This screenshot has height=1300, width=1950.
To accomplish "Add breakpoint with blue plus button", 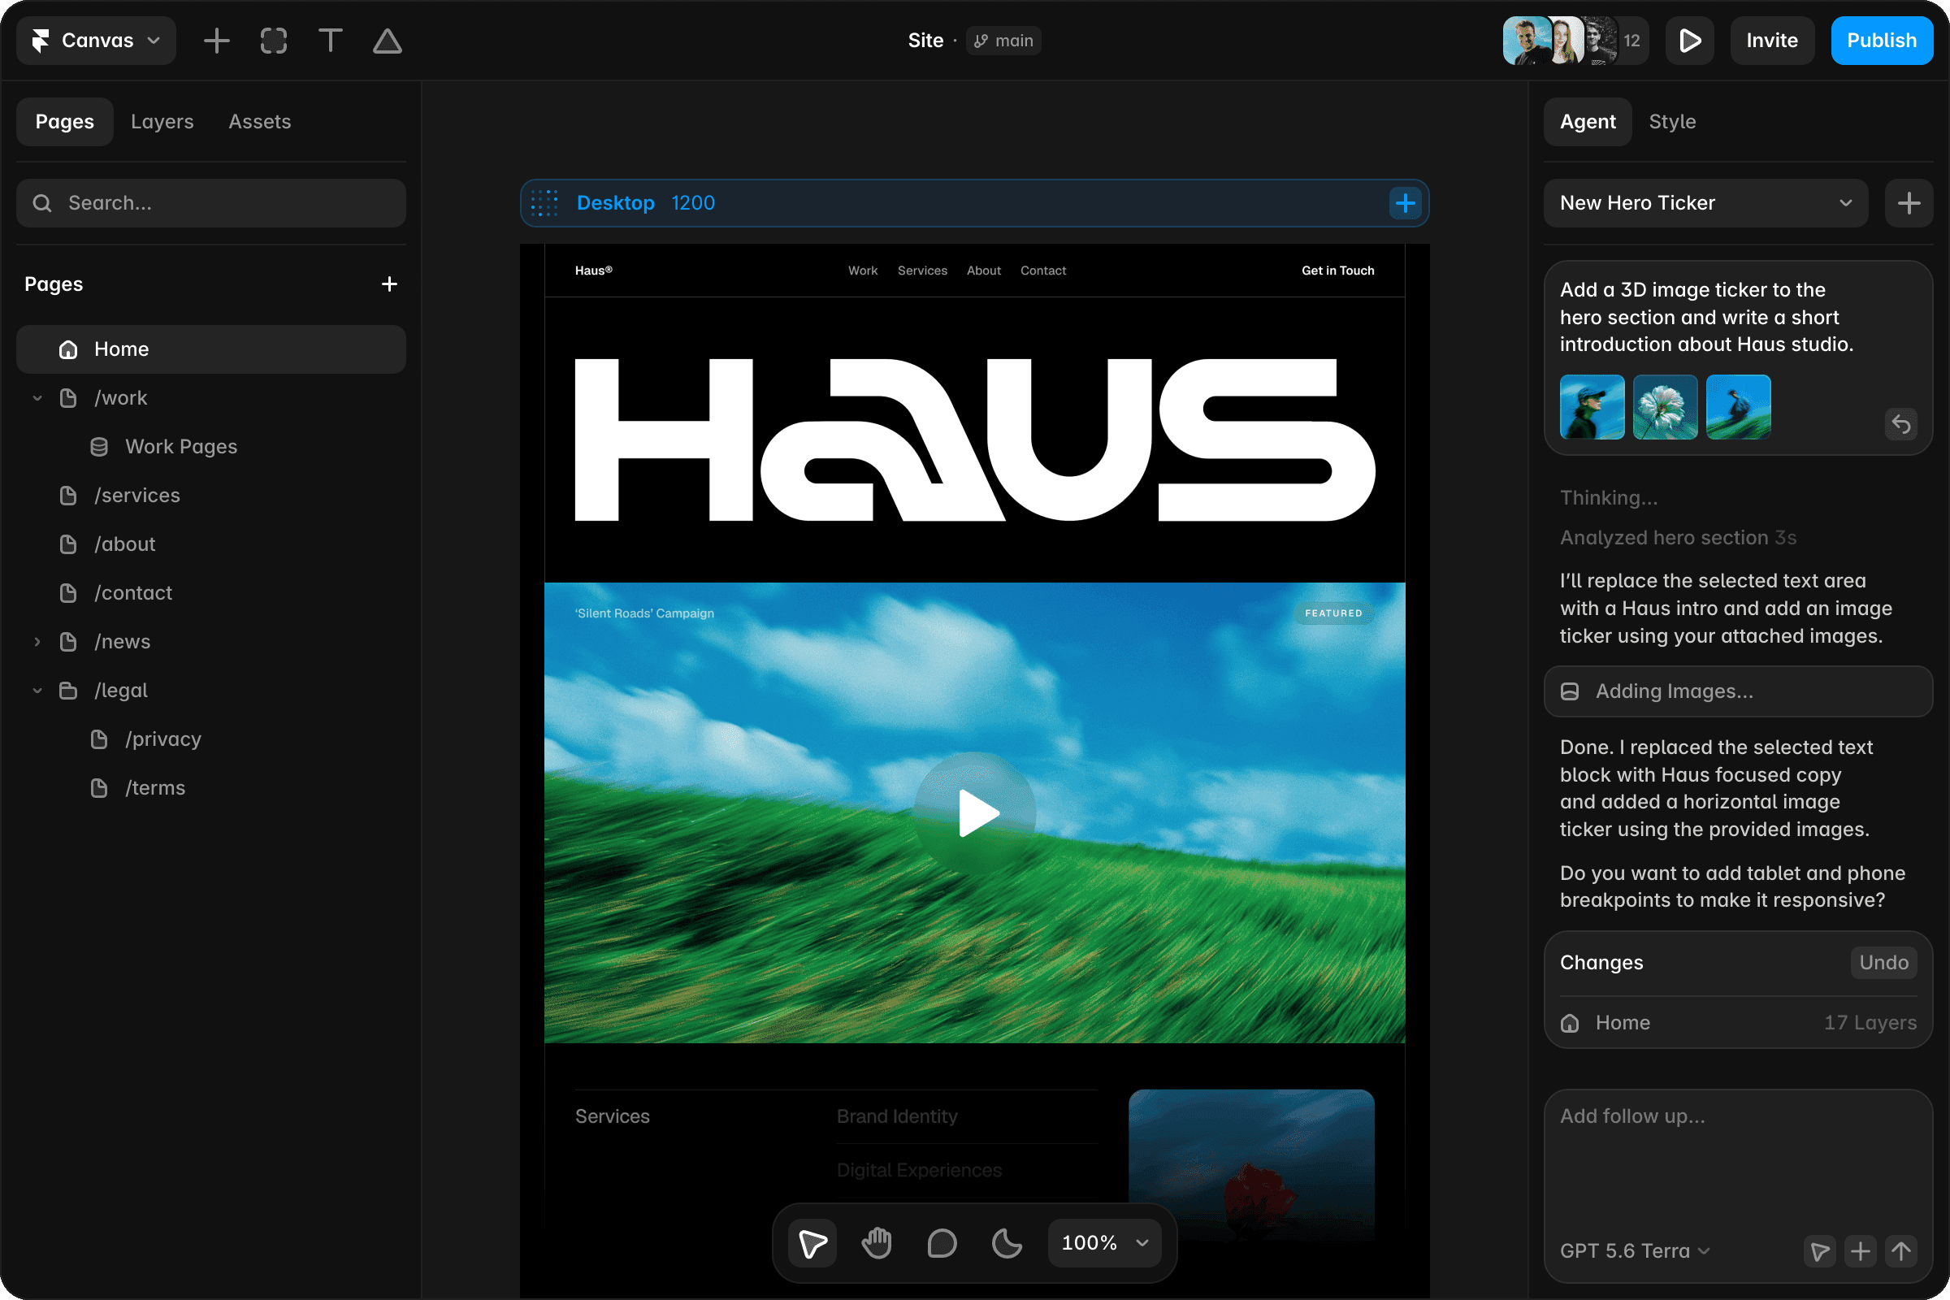I will point(1406,203).
